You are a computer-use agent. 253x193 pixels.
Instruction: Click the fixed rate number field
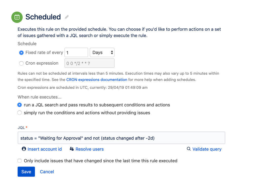(76, 53)
